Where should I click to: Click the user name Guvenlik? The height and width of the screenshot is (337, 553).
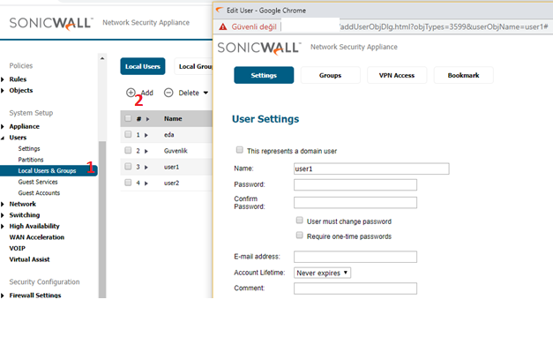176,151
